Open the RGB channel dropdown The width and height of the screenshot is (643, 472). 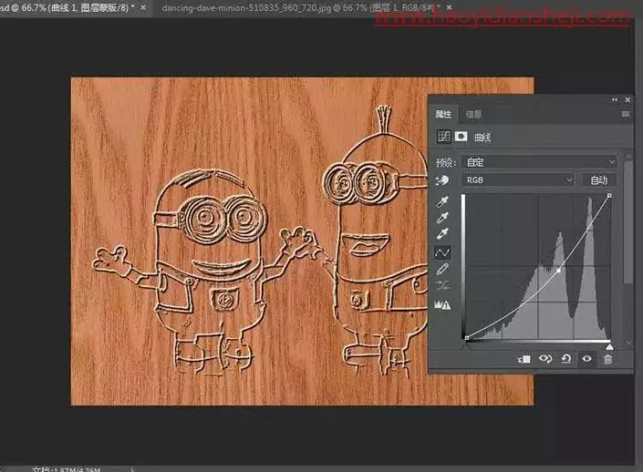click(518, 180)
